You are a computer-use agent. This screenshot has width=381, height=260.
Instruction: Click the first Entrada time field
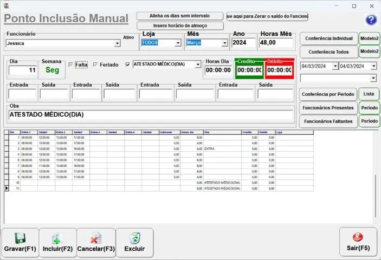(x=22, y=94)
